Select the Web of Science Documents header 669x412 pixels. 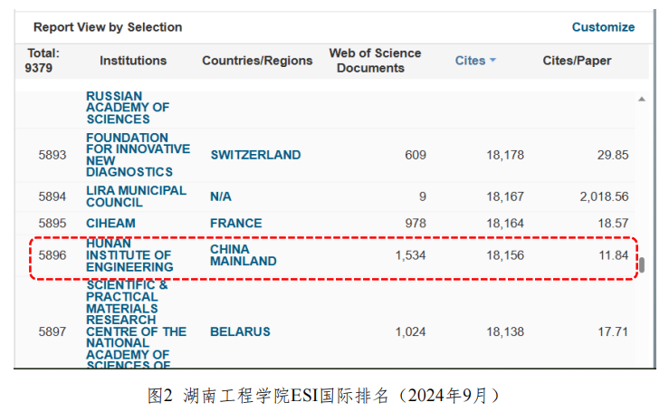375,61
